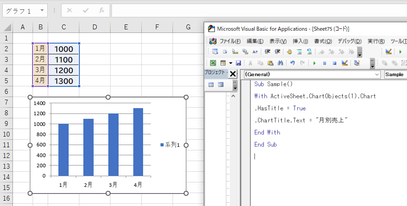Undo the last edit with the undo arrow icon
The image size is (407, 206).
[292, 63]
